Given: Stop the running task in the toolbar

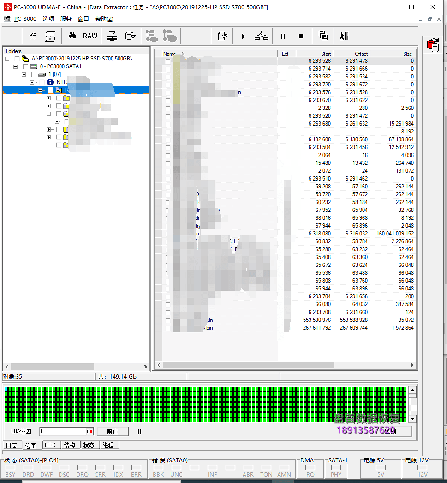Looking at the screenshot, I should (x=301, y=36).
